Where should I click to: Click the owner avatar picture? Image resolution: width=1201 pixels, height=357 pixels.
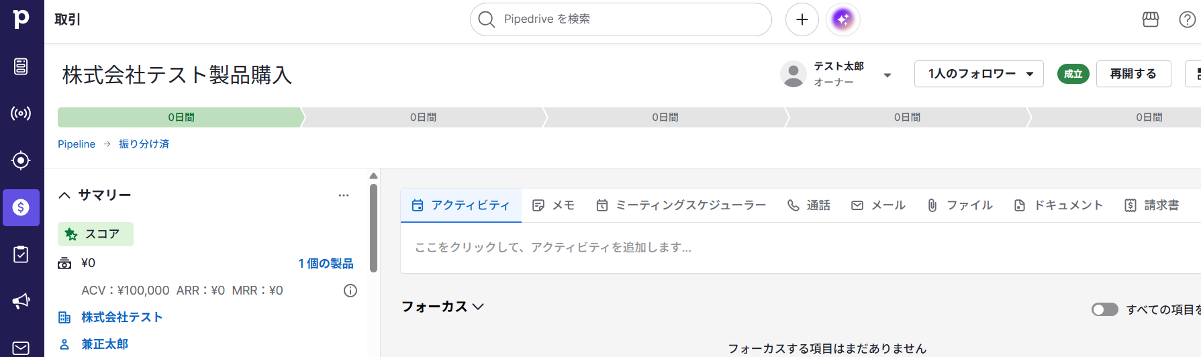794,74
